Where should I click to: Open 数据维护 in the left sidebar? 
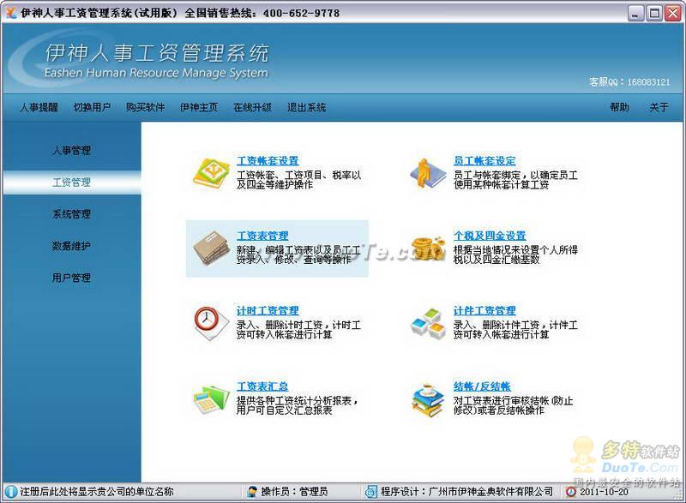(71, 246)
